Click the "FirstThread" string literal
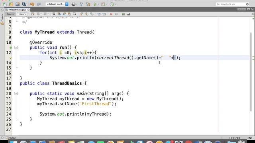The width and height of the screenshot is (255, 143). (96, 104)
